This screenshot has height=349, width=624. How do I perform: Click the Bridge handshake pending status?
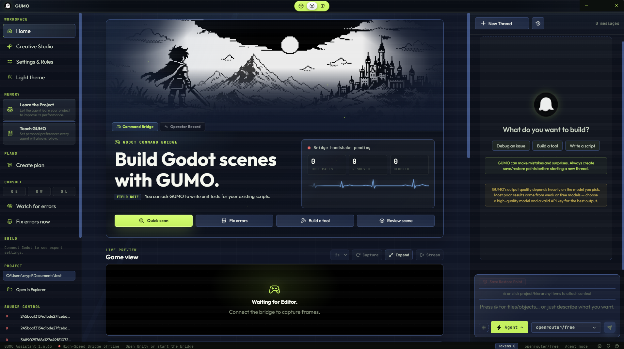(339, 148)
